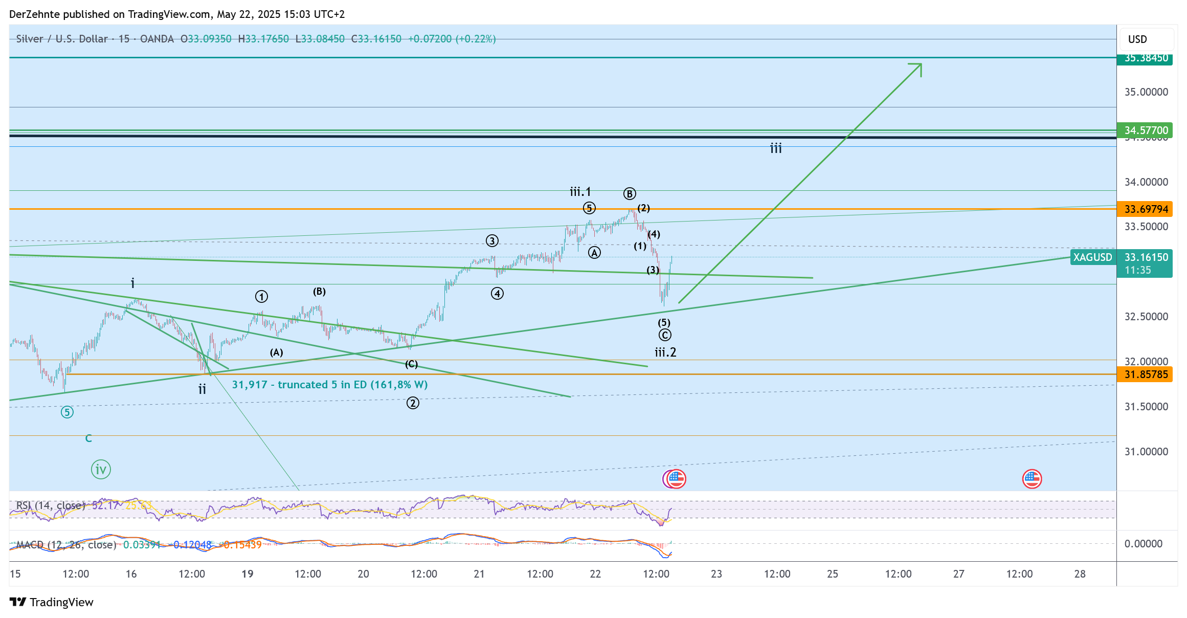Click the US flag event icon near May 26
The image size is (1187, 618).
click(x=1032, y=479)
